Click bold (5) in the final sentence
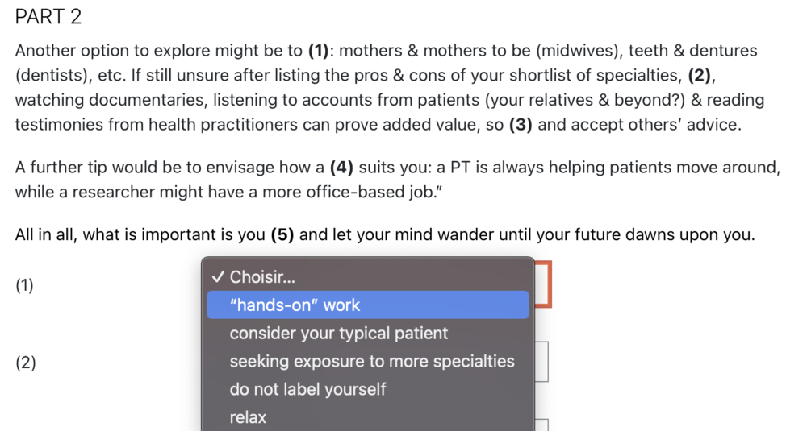Screen dimensions: 807x431 click(x=282, y=235)
